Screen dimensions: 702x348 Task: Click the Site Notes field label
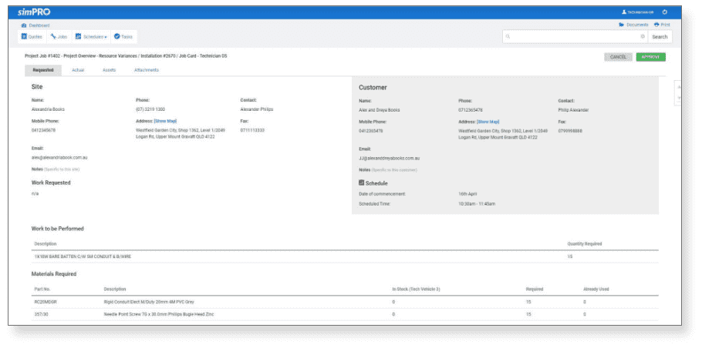[37, 169]
